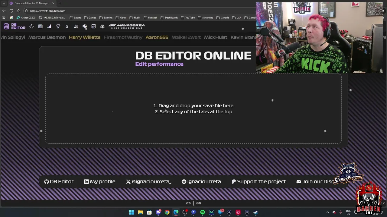Click the address bar with f1dbeditor.com
This screenshot has height=217, width=387.
coord(139,11)
